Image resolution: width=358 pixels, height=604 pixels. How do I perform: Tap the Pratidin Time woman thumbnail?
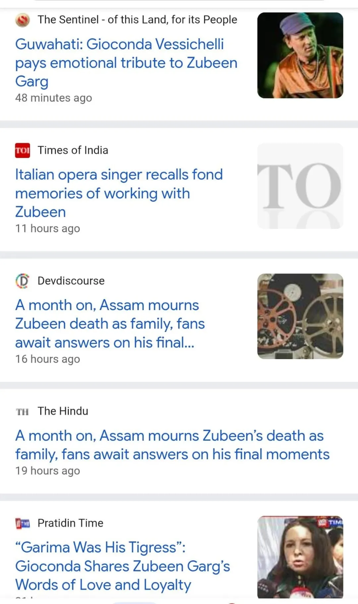(x=300, y=557)
